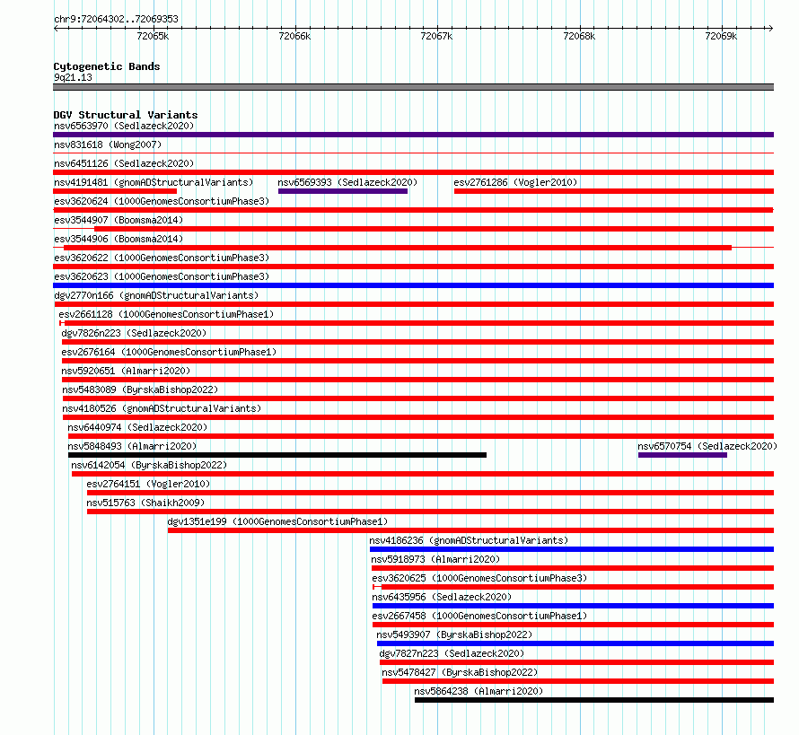Open nsv4186236 (gnomADStructuralVariants) variant

[x=469, y=540]
